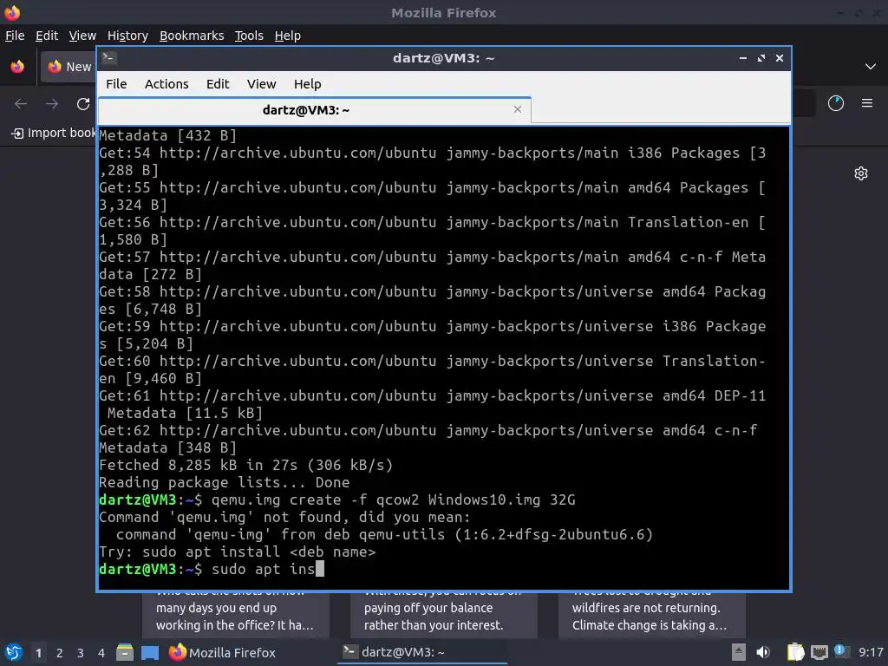
Task: Open Firefox Tools menu
Action: [x=249, y=36]
